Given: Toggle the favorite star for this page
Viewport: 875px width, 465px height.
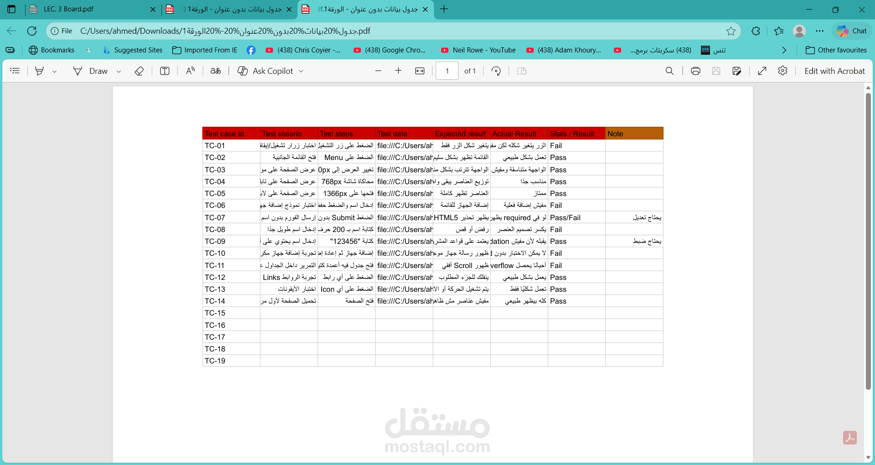Looking at the screenshot, I should point(731,31).
